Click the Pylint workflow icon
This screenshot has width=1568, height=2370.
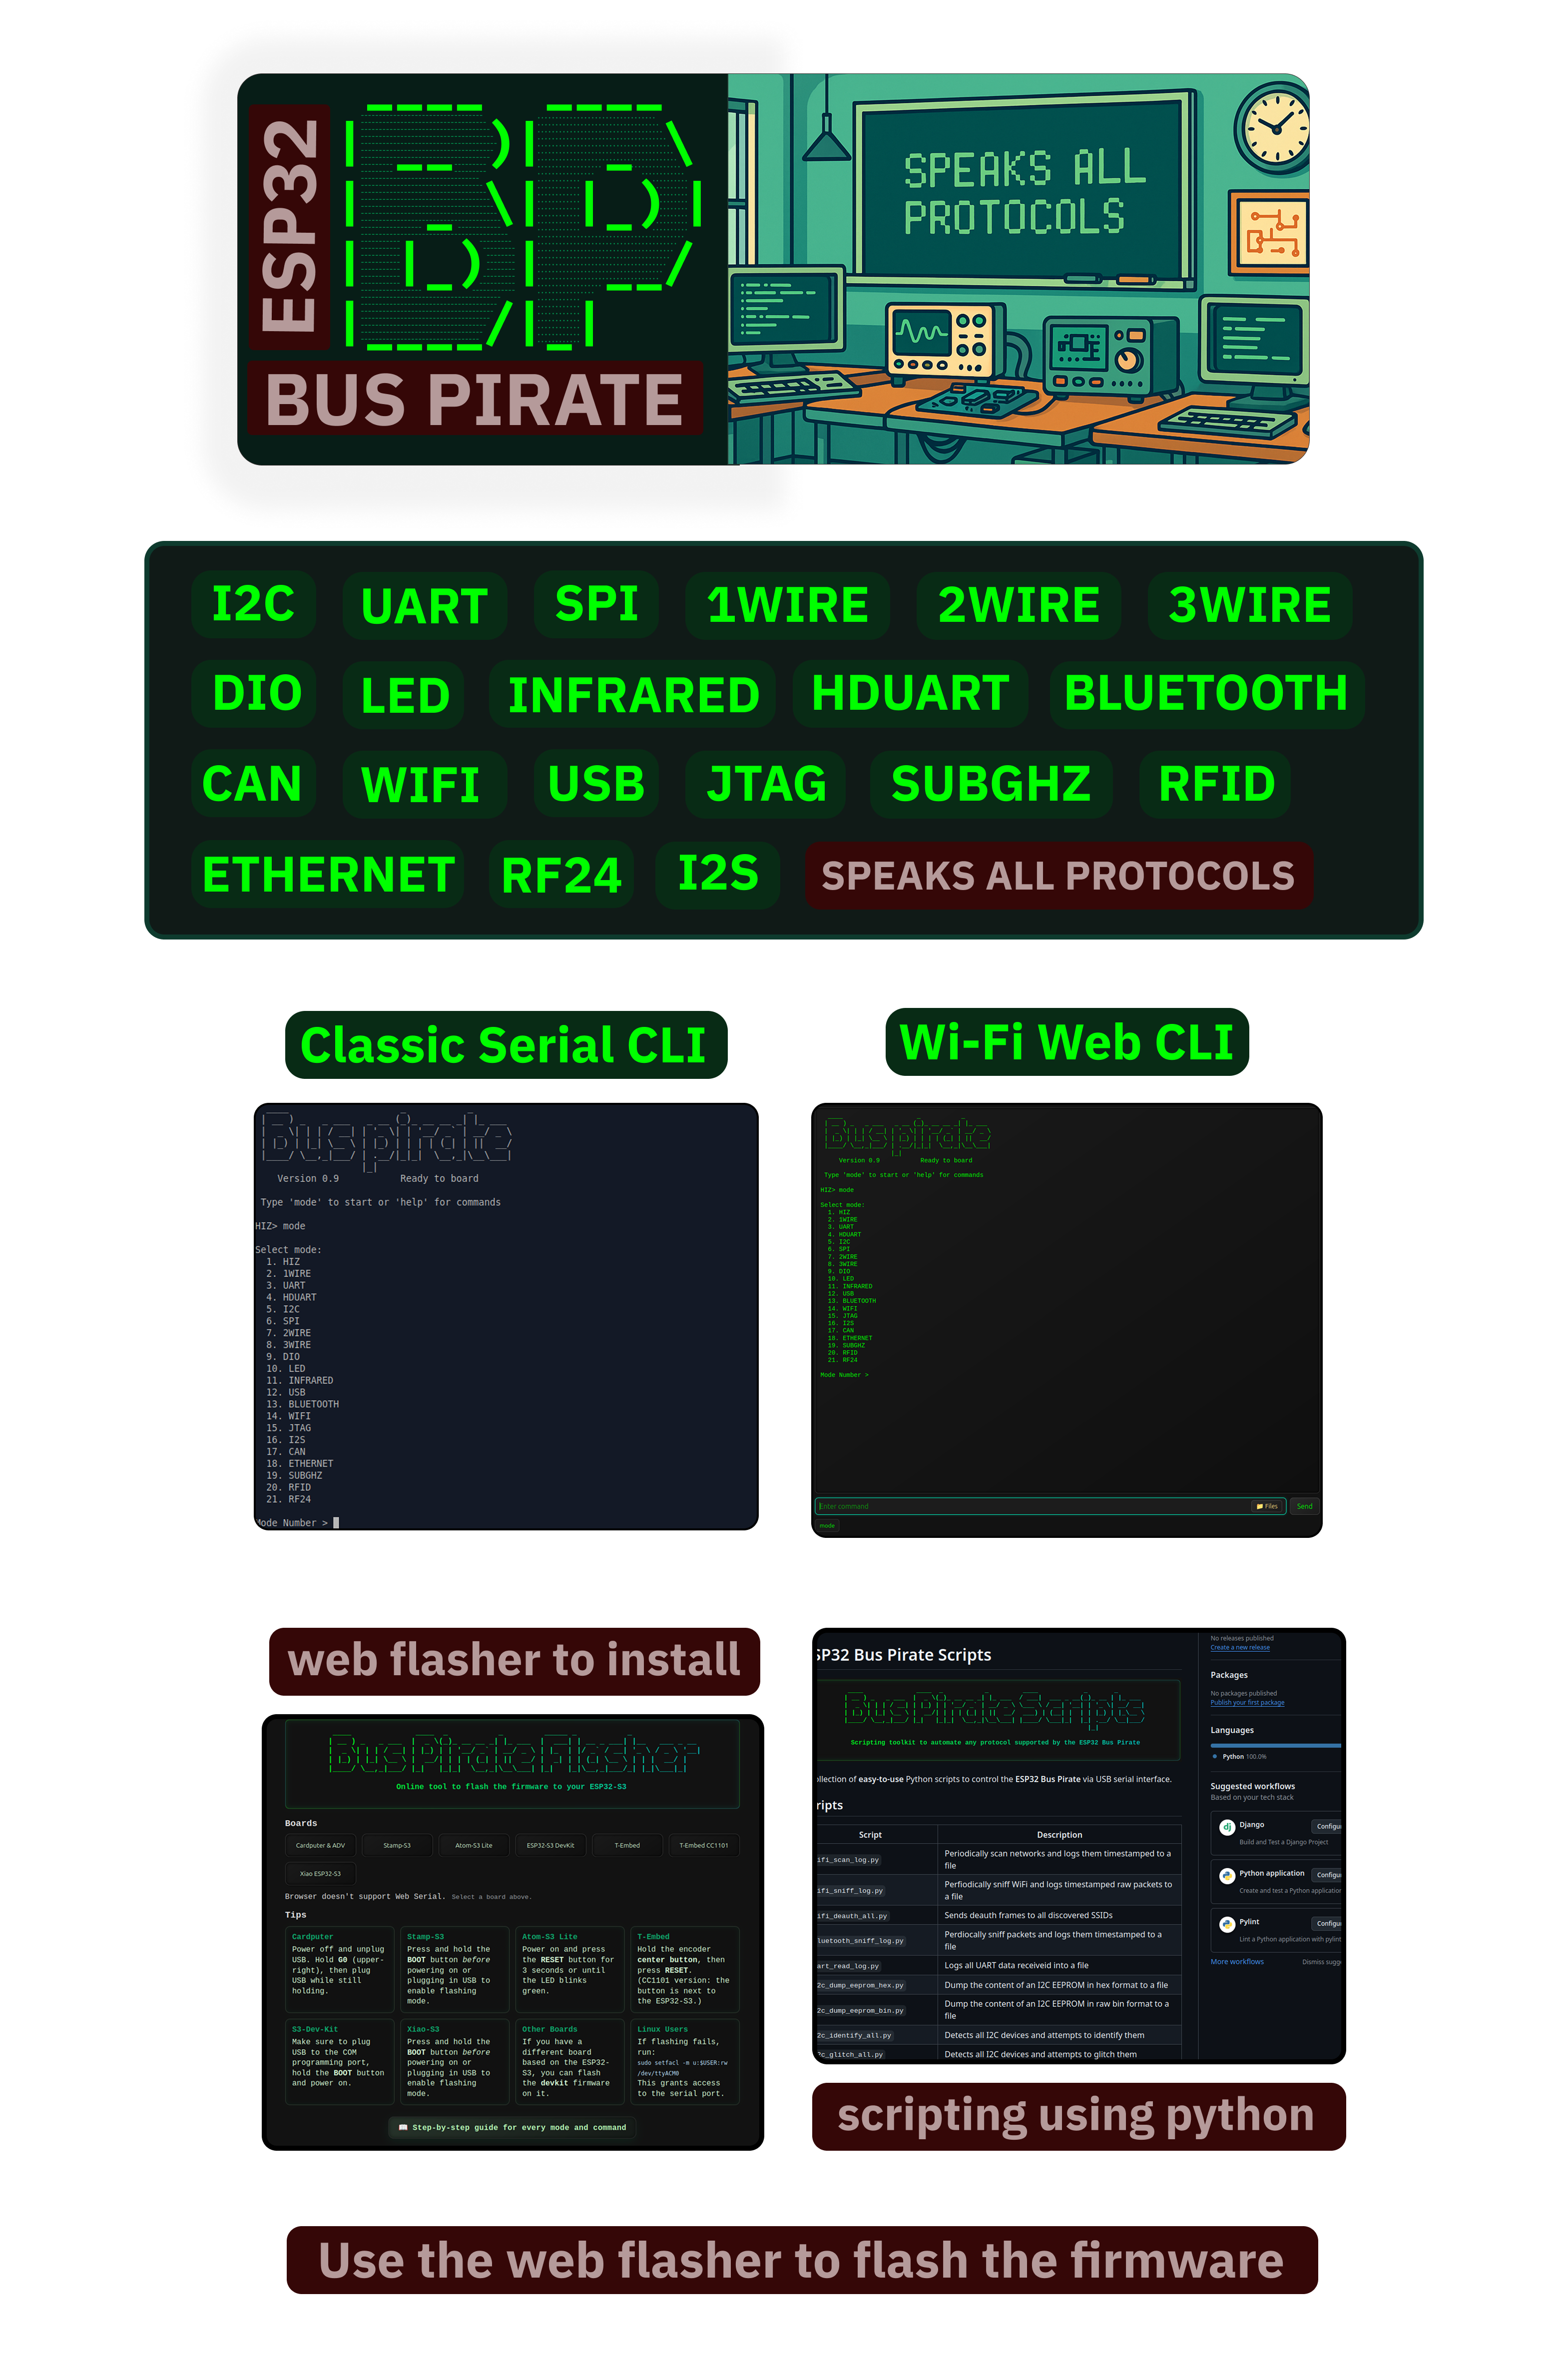coord(1227,1924)
